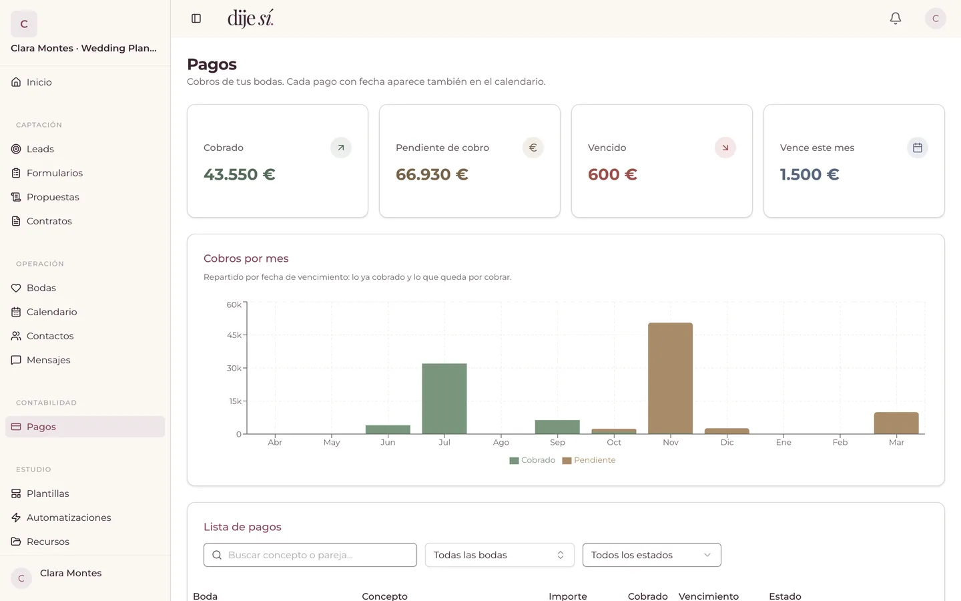Sort by Vencimiento column header
Image resolution: width=961 pixels, height=601 pixels.
(x=709, y=596)
